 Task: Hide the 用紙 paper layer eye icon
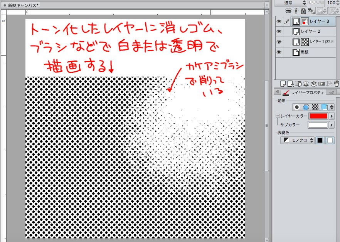(x=279, y=52)
